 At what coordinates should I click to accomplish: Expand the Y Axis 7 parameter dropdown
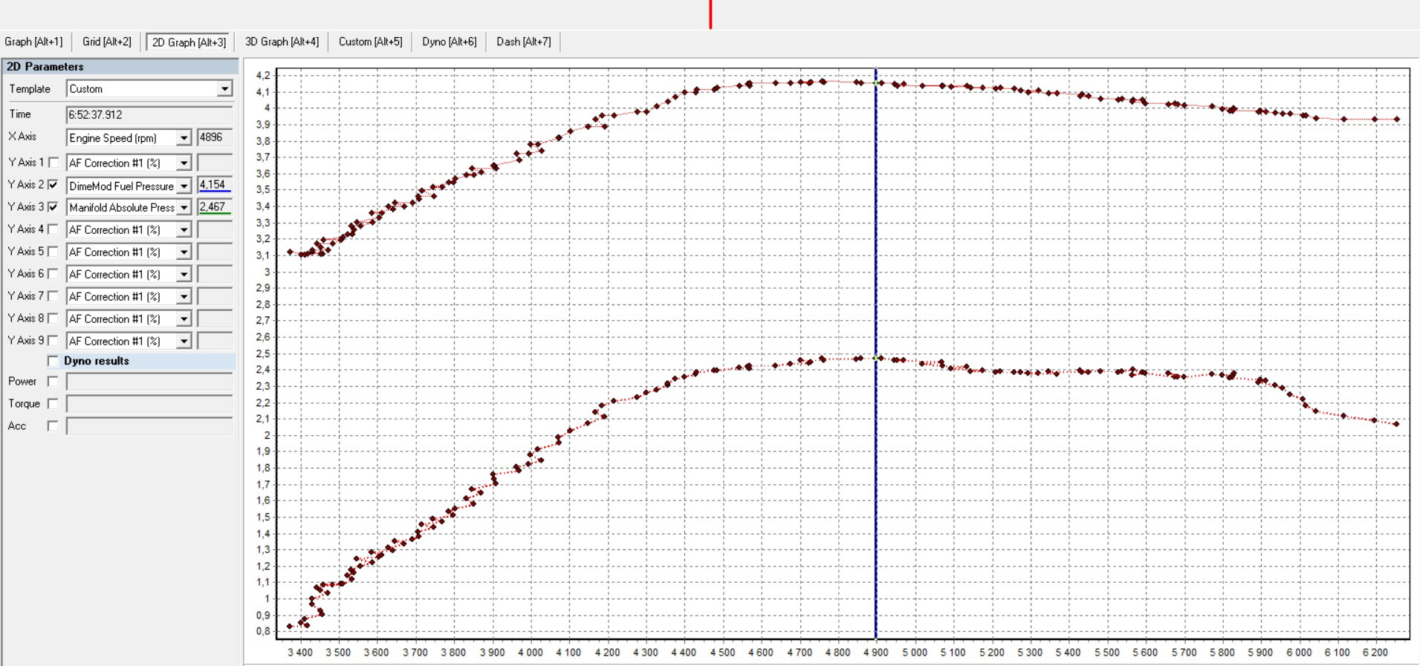click(129, 297)
